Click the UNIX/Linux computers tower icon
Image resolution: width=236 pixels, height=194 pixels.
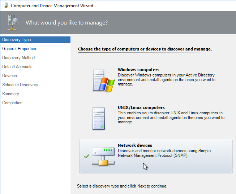point(99,119)
